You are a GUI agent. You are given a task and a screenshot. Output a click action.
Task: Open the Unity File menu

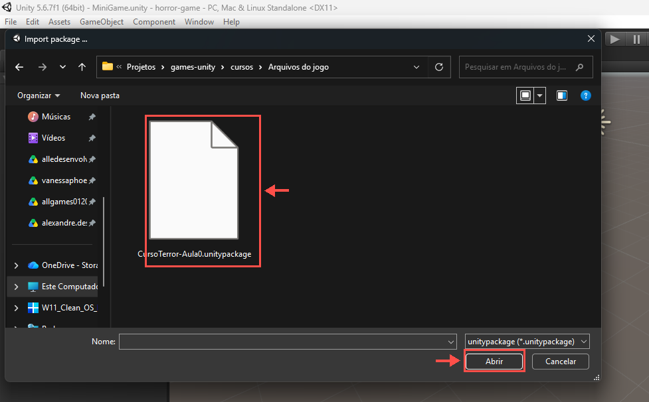tap(11, 22)
